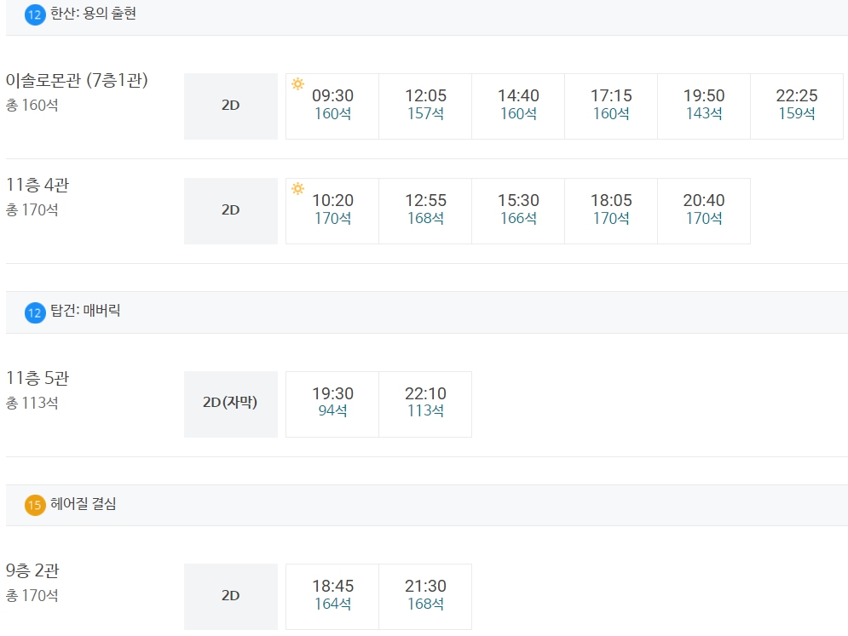Click the blue 12 rating badge for 한산
The height and width of the screenshot is (636, 848).
coord(35,14)
